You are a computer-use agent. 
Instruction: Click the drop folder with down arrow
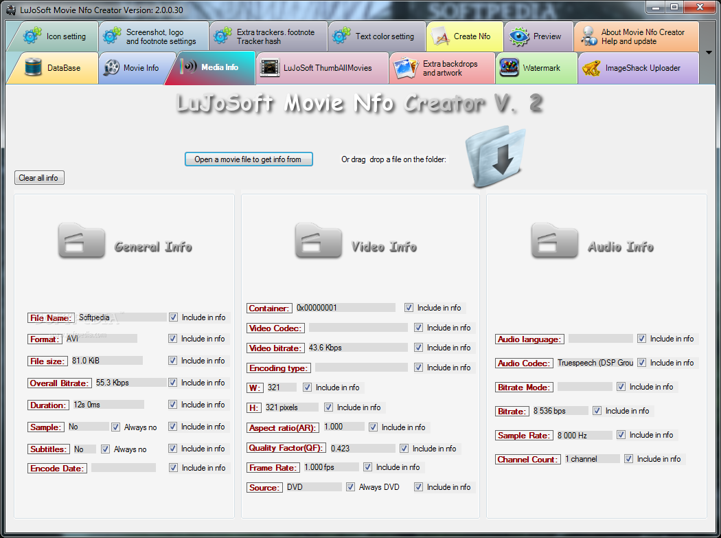pyautogui.click(x=495, y=157)
